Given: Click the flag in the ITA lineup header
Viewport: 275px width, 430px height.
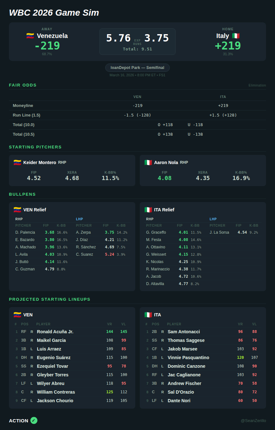Looking at the screenshot, I should pyautogui.click(x=148, y=315).
